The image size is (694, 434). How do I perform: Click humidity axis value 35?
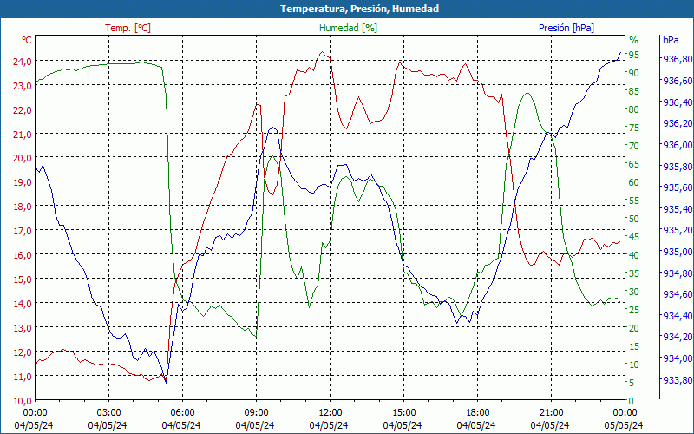634,273
